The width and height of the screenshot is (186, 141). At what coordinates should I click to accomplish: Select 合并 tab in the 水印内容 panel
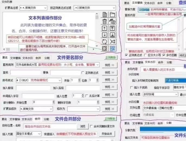[x=161, y=62]
